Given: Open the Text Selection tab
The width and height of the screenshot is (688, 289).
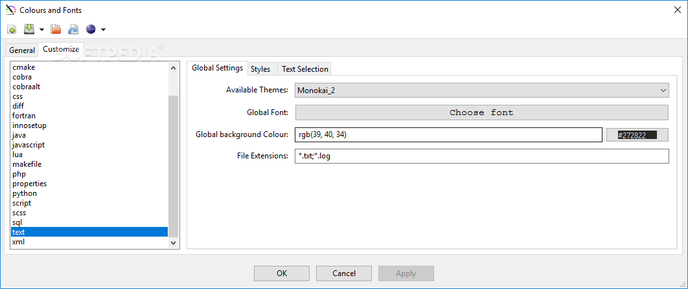Looking at the screenshot, I should pyautogui.click(x=305, y=69).
